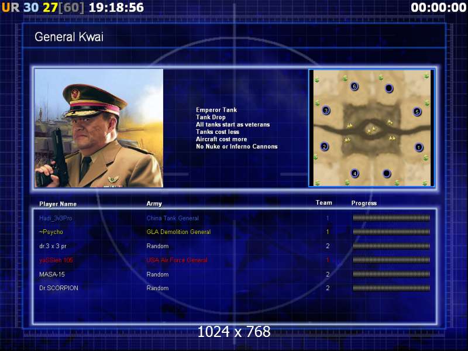468x351 pixels.
Task: Select player name dr.3 x 3 pr
Action: tap(53, 246)
